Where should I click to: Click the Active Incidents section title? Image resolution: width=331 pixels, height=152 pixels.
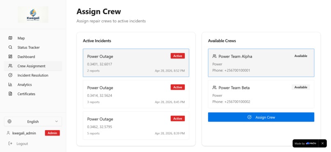97,41
